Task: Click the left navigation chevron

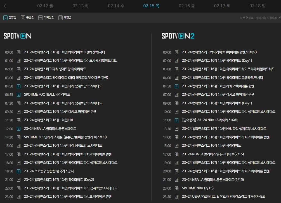Action: (x=5, y=5)
